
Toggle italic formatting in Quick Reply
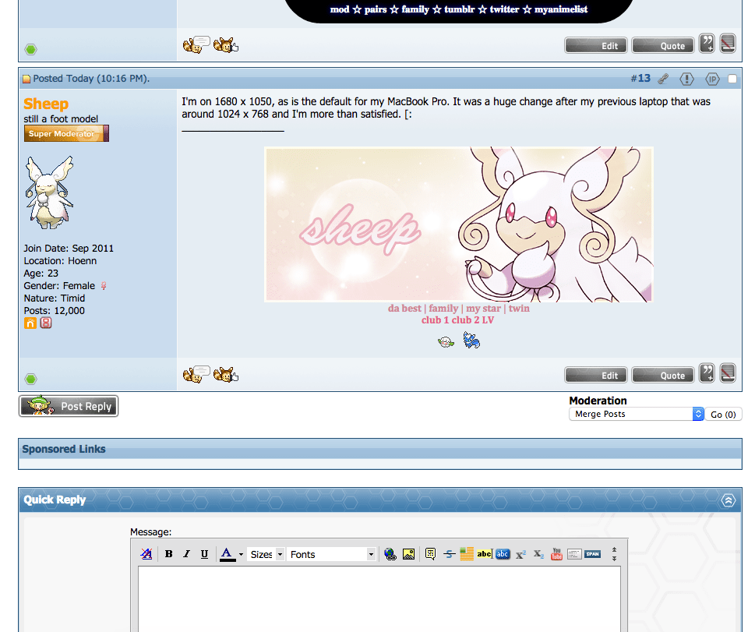(x=186, y=554)
